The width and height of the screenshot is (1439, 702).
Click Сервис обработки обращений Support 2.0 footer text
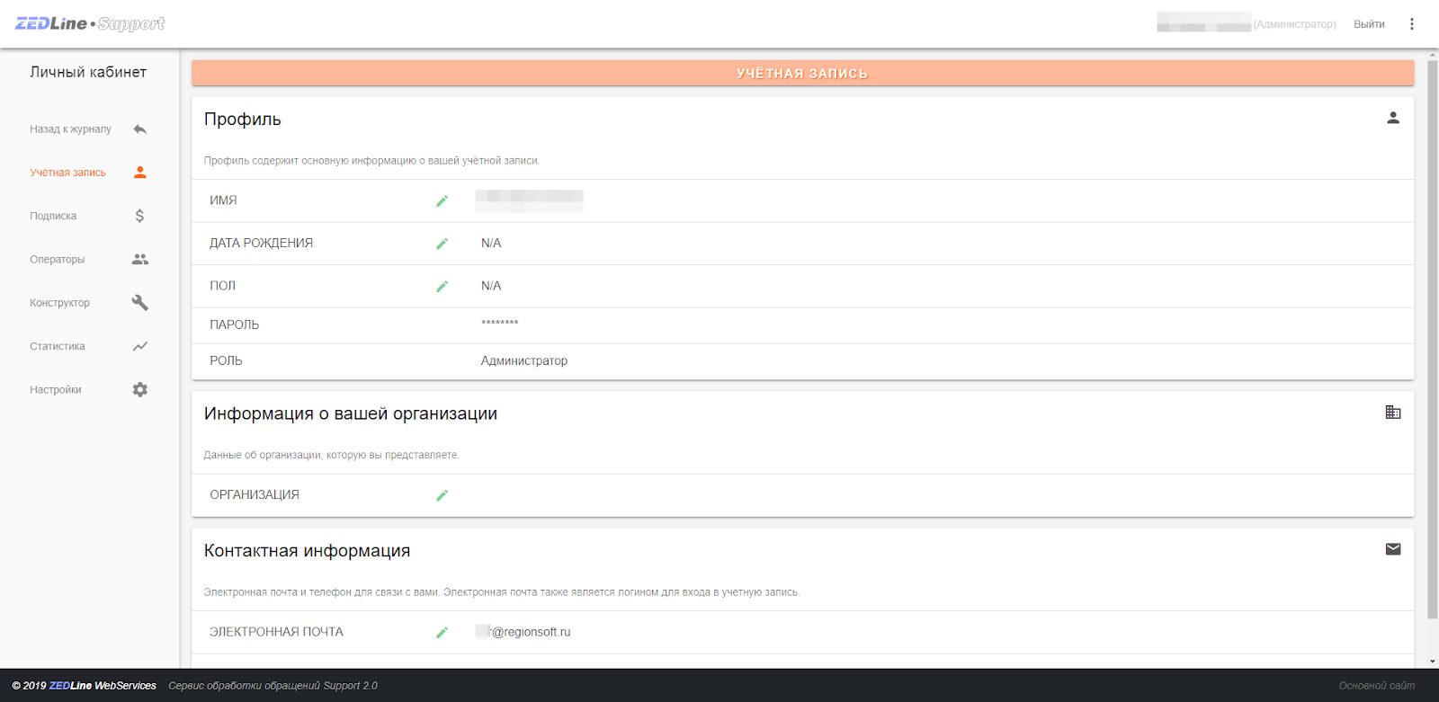point(273,686)
